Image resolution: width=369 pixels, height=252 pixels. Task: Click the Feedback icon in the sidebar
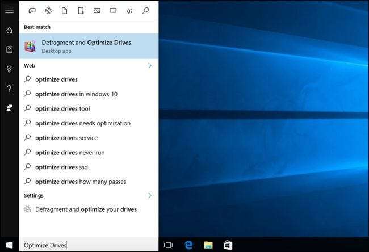9,107
